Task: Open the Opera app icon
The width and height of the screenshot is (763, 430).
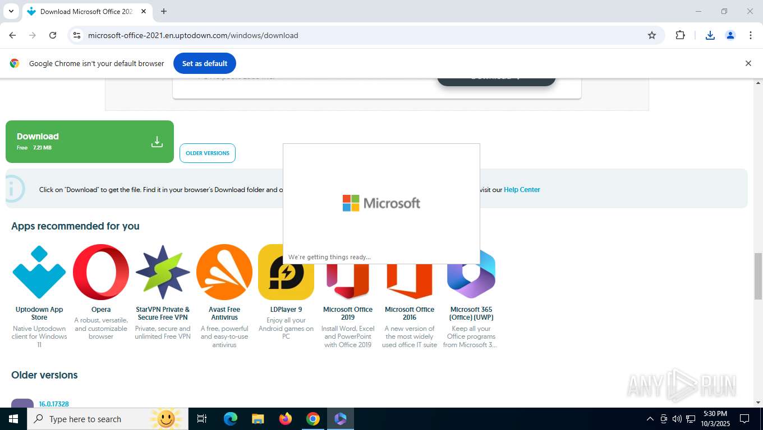Action: pos(101,272)
